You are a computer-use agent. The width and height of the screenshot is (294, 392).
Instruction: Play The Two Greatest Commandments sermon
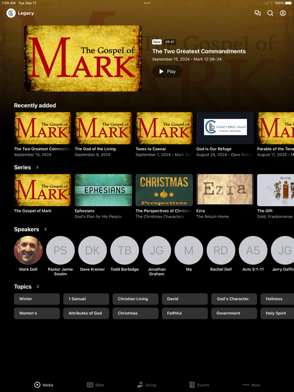pyautogui.click(x=167, y=71)
